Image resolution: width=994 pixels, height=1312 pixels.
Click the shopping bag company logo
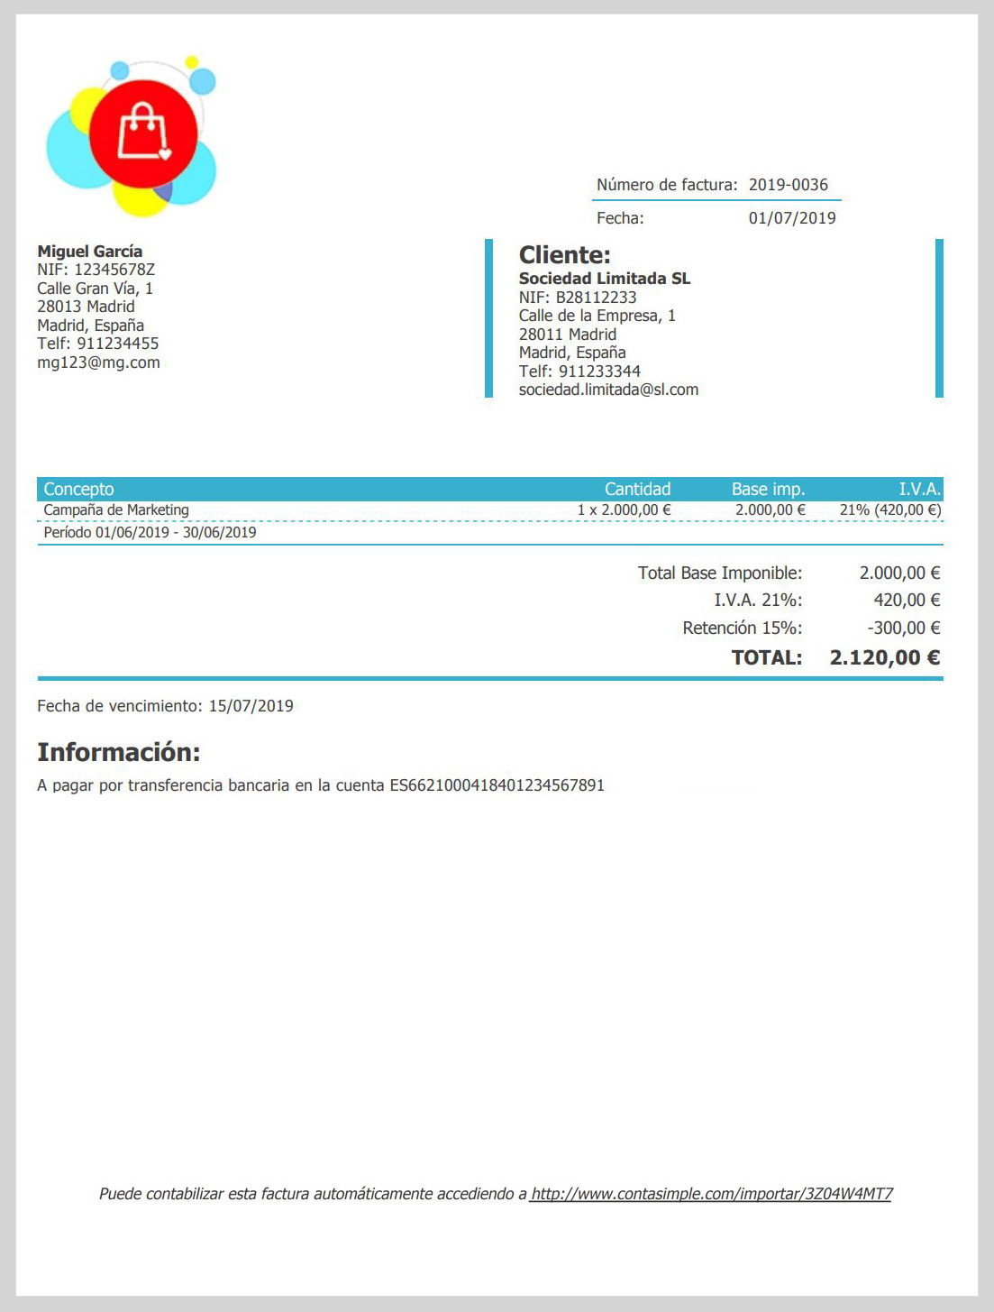pyautogui.click(x=132, y=136)
